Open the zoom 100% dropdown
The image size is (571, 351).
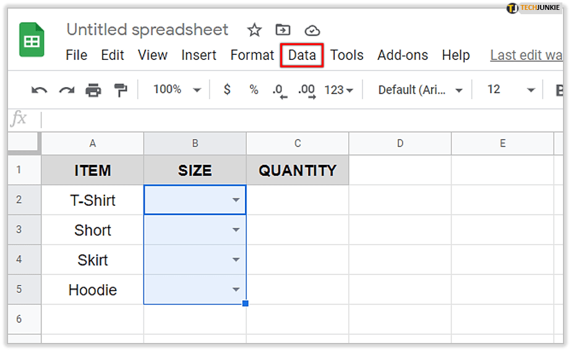pyautogui.click(x=178, y=90)
